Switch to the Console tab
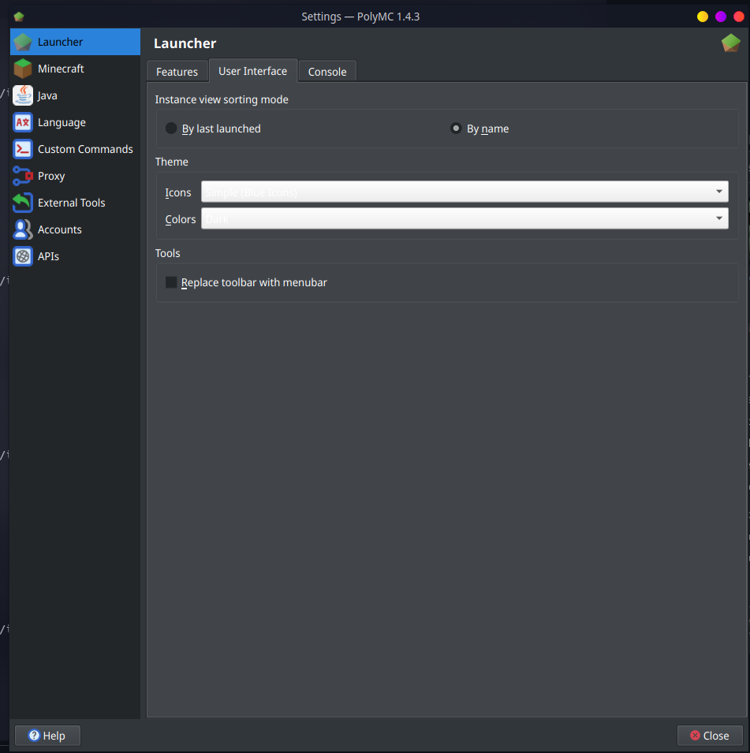Screen dimensions: 750x753 click(x=326, y=71)
